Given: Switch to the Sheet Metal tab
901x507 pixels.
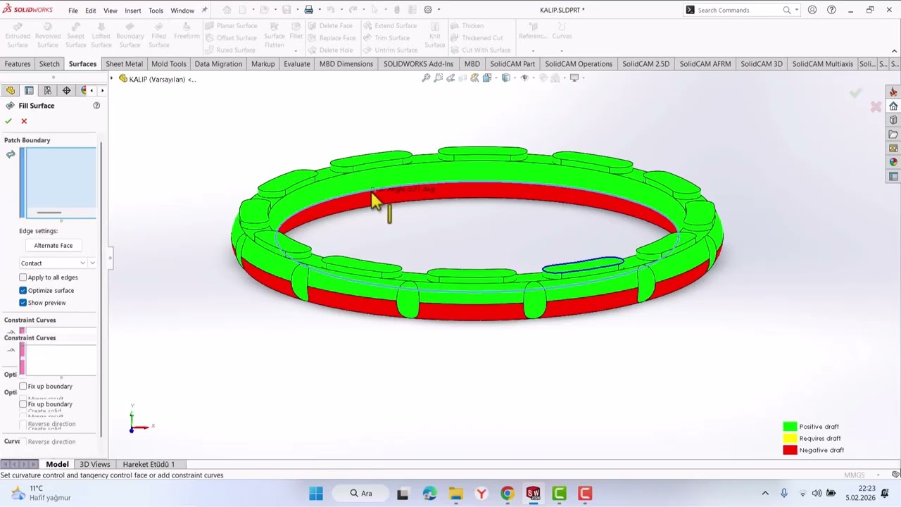Looking at the screenshot, I should pyautogui.click(x=124, y=64).
